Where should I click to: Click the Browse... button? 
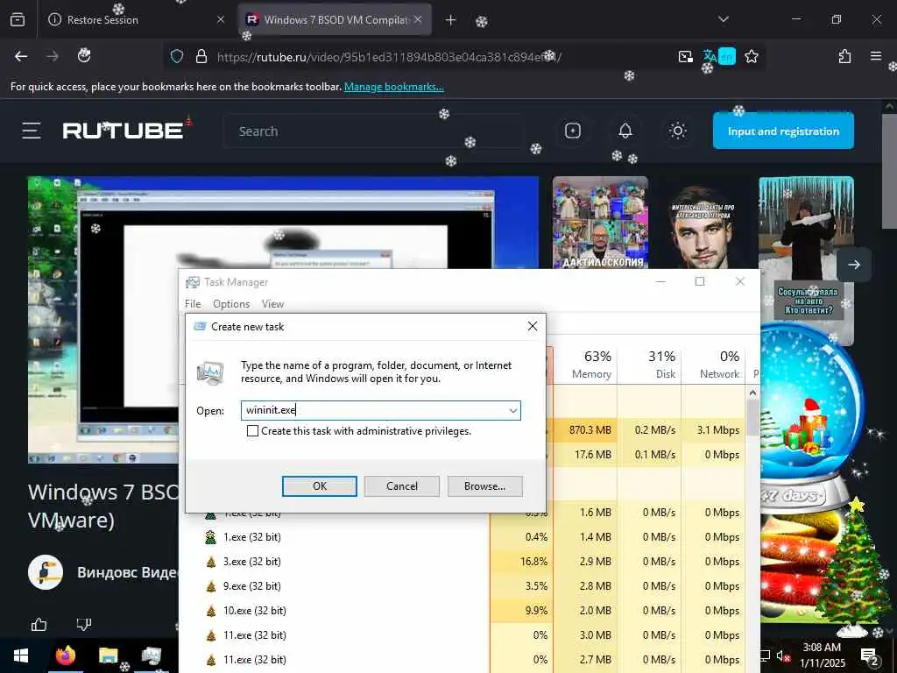click(484, 485)
